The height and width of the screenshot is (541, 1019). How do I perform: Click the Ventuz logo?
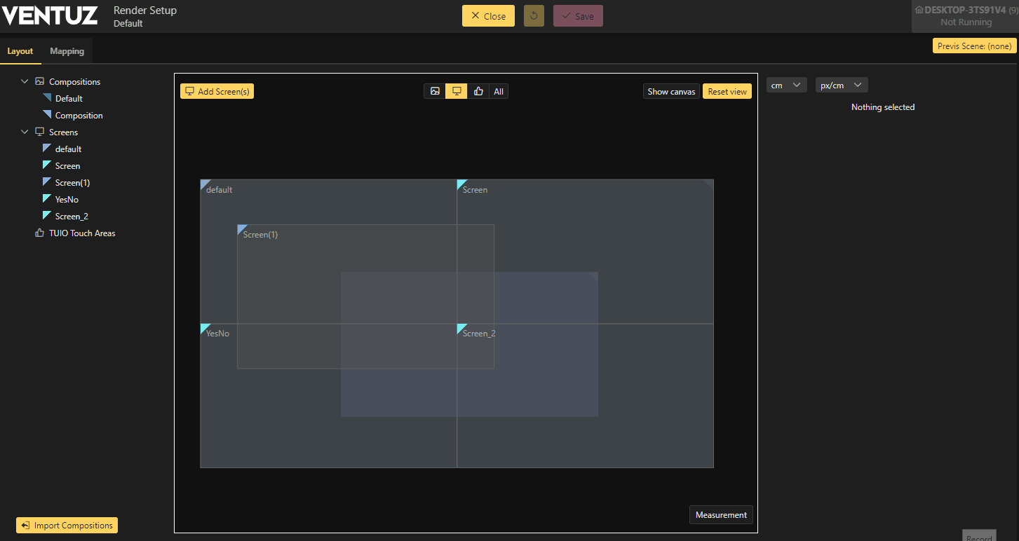(x=50, y=15)
